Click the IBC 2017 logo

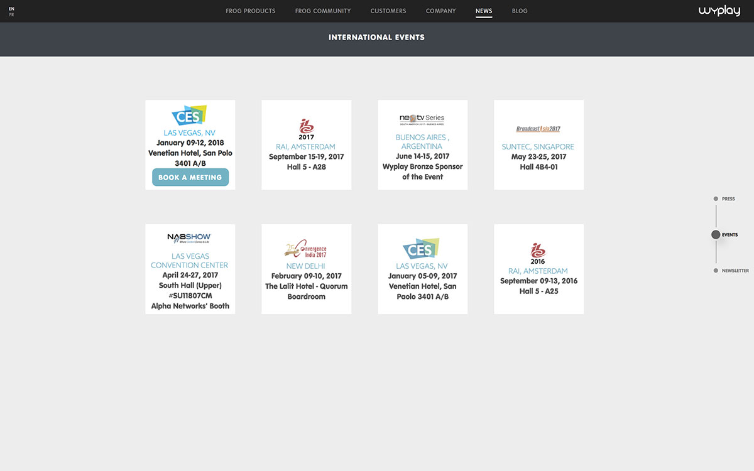tap(306, 127)
